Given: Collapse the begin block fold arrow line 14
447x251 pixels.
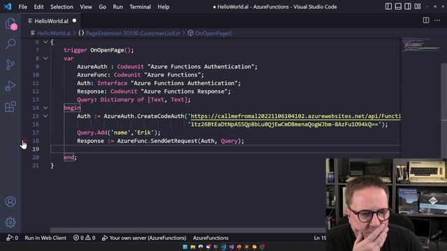Looking at the screenshot, I should pyautogui.click(x=45, y=108).
